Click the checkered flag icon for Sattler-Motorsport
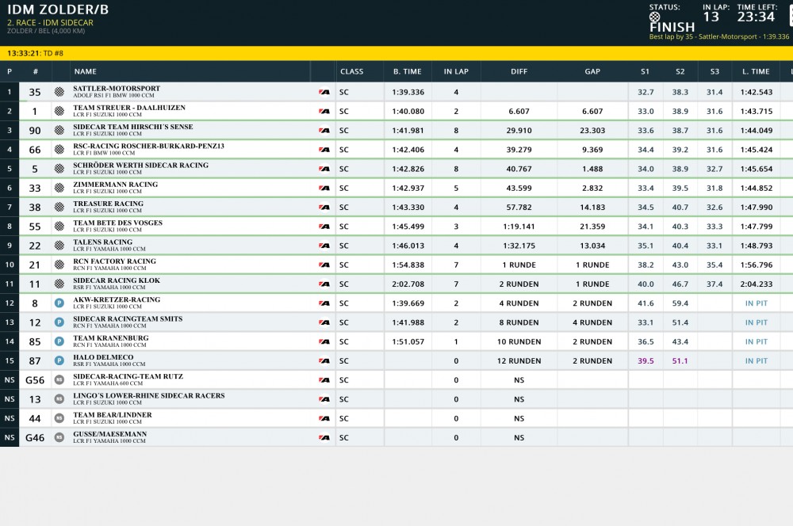This screenshot has height=526, width=793. [59, 92]
